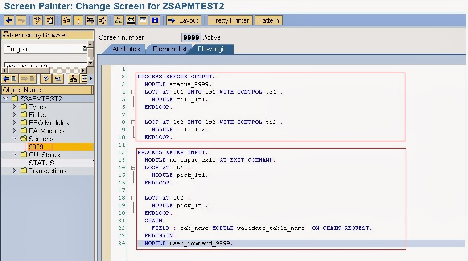The height and width of the screenshot is (261, 468).
Task: Switch to the Attributes tab
Action: tap(126, 49)
